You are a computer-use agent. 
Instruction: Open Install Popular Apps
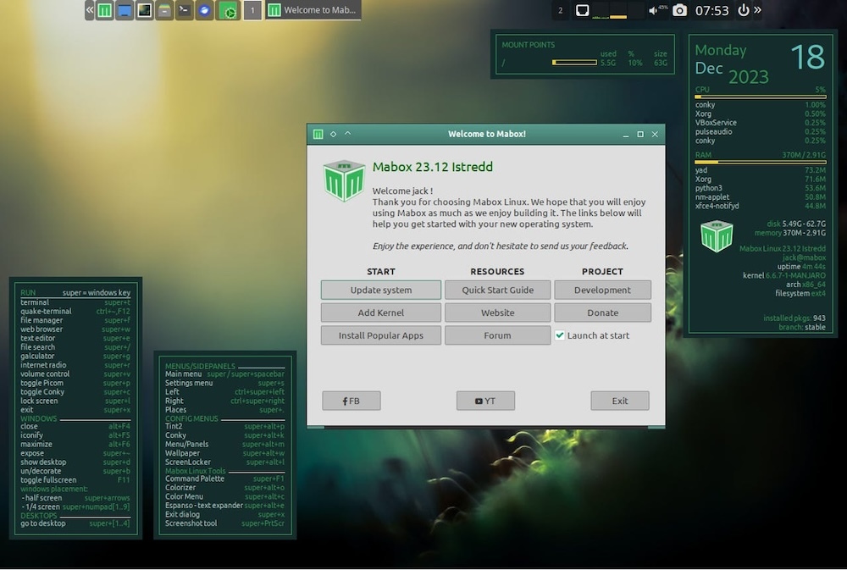coord(381,335)
